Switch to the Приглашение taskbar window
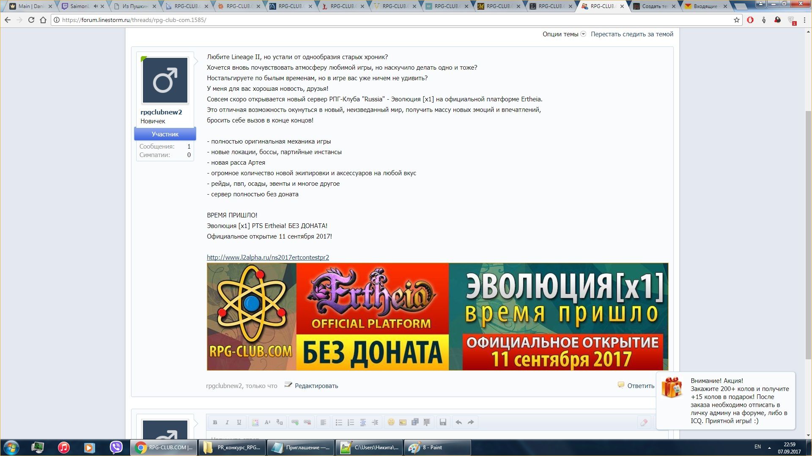Screen dimensions: 812x456 click(x=301, y=448)
